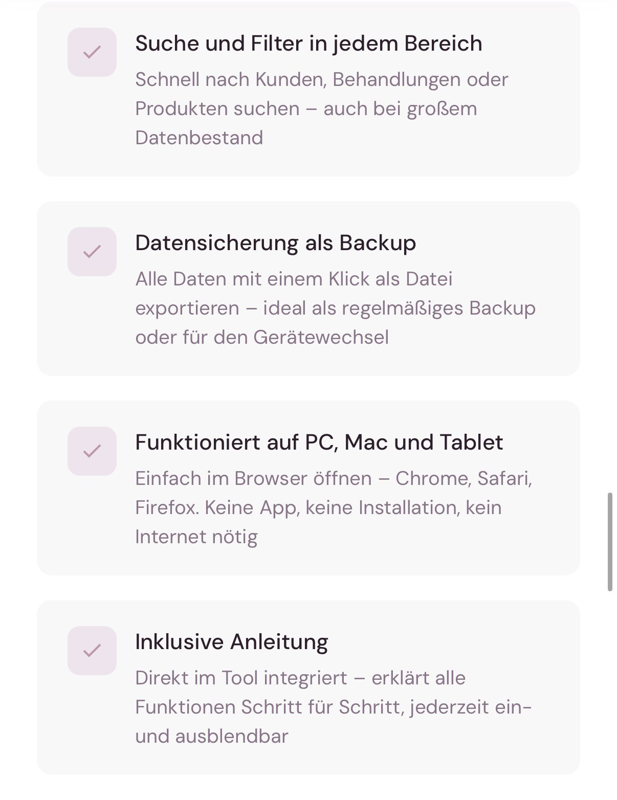Click checkmark icon beside Datensicherung als Backup
Viewport: 617px width, 800px height.
92,252
